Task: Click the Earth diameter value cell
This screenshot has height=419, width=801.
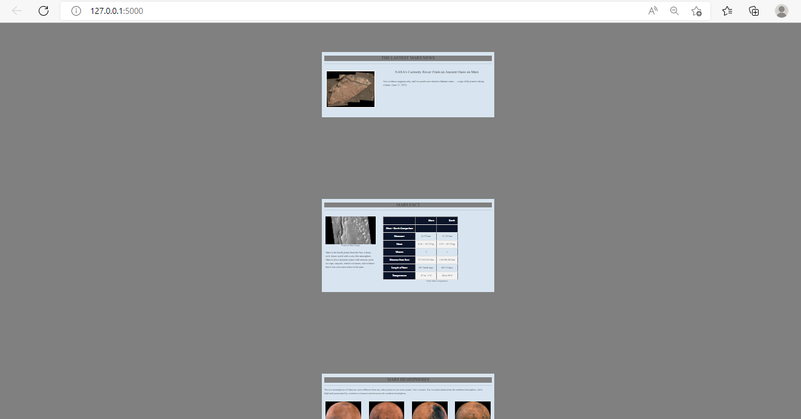Action: tap(447, 236)
